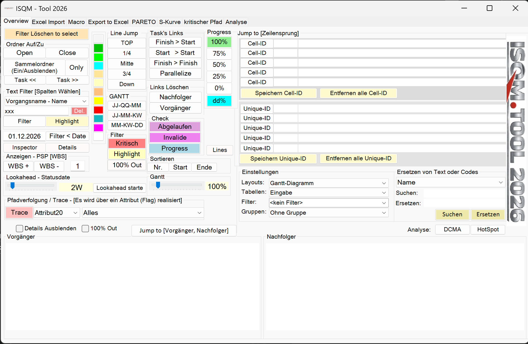528x344 pixels.
Task: Click the WBS + button
Action: (18, 166)
